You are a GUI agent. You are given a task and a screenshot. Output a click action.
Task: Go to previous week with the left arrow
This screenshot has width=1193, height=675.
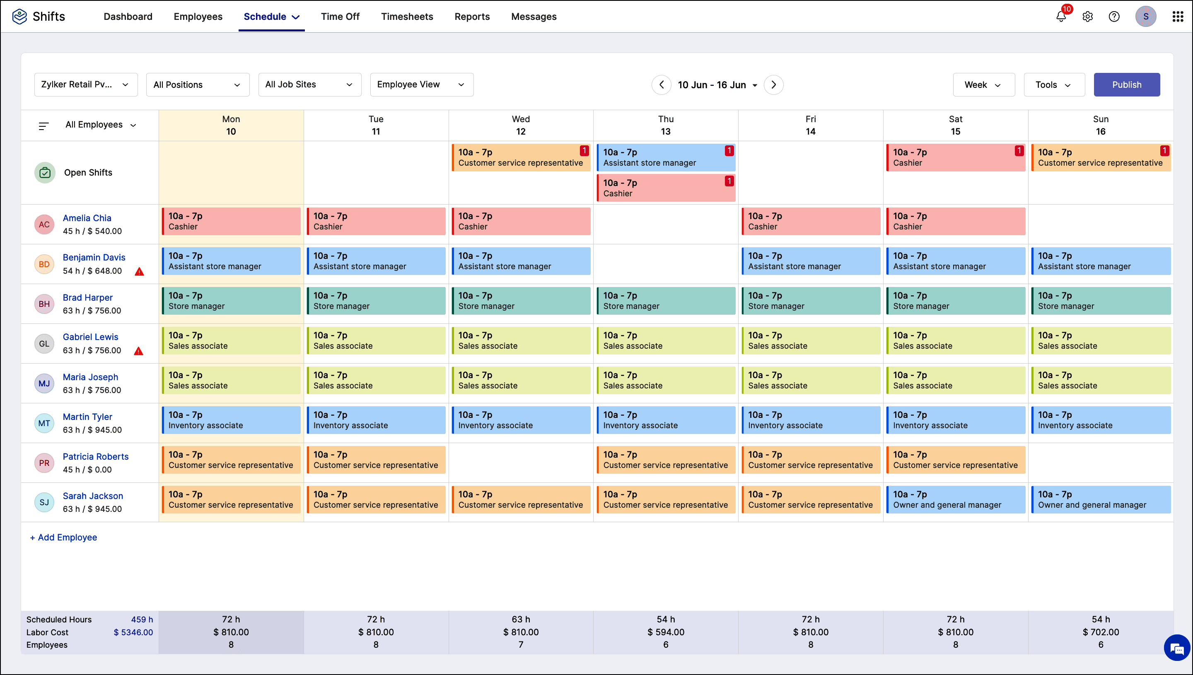point(662,84)
